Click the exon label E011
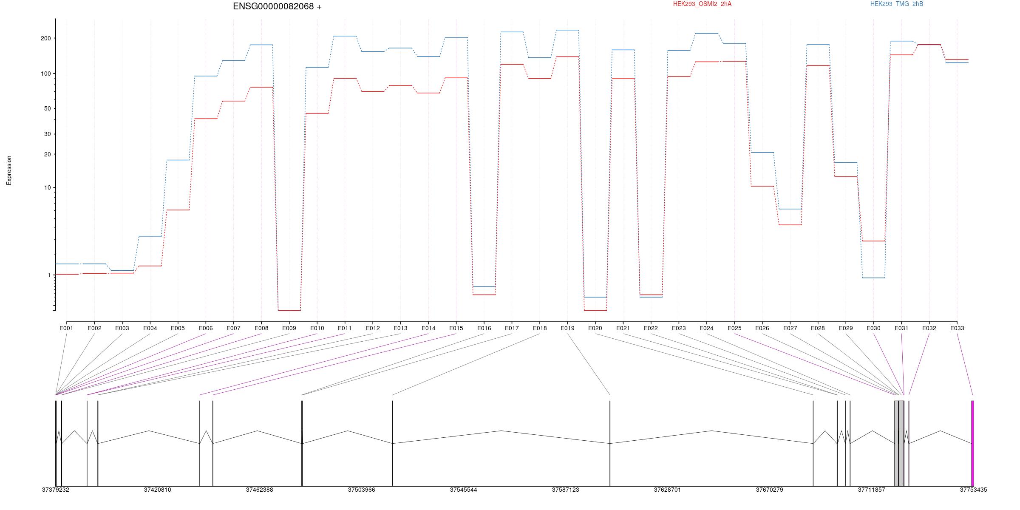Image resolution: width=1020 pixels, height=510 pixels. tap(345, 328)
